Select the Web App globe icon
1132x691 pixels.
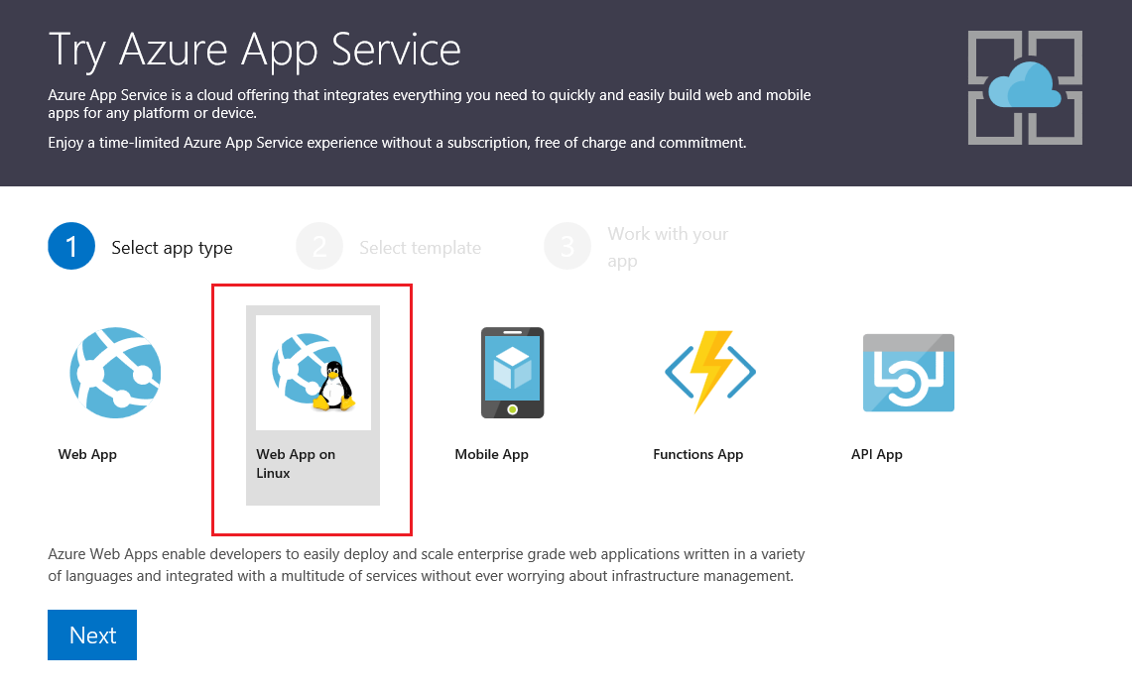click(115, 373)
